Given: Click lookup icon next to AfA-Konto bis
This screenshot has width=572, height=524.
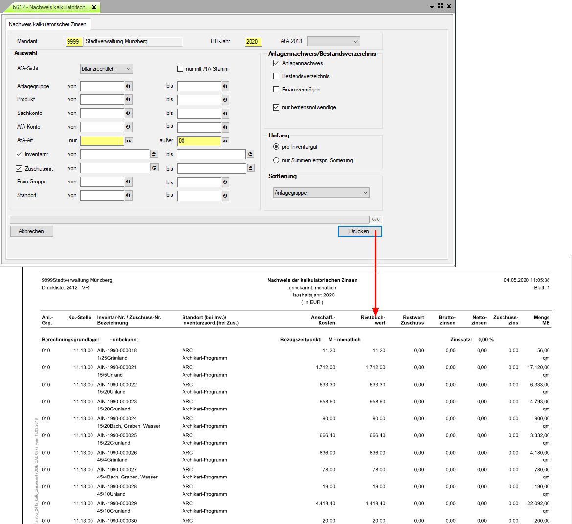Looking at the screenshot, I should point(225,127).
